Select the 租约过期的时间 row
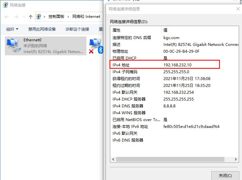242x180 pixels. coord(174,86)
